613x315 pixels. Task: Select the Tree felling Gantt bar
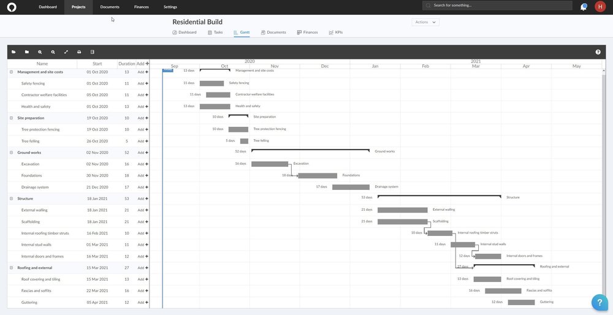click(x=244, y=141)
